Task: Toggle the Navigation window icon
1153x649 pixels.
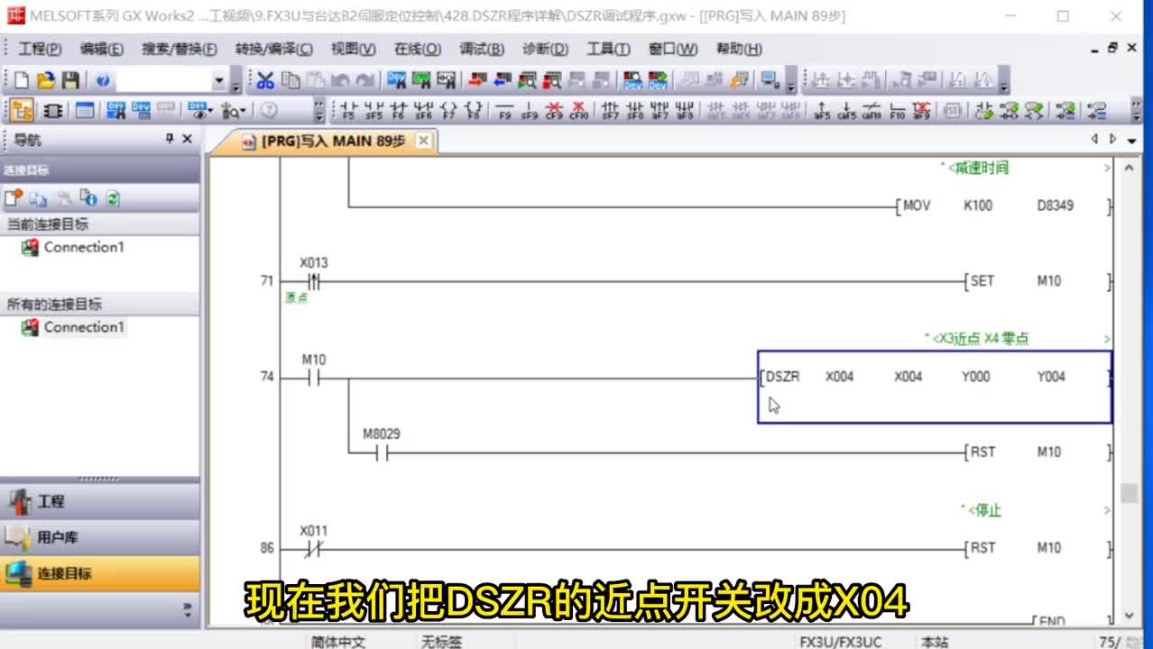Action: 23,111
